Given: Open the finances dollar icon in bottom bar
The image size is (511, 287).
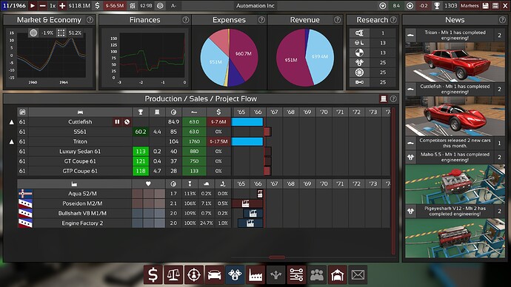Looking at the screenshot, I should pyautogui.click(x=153, y=275).
